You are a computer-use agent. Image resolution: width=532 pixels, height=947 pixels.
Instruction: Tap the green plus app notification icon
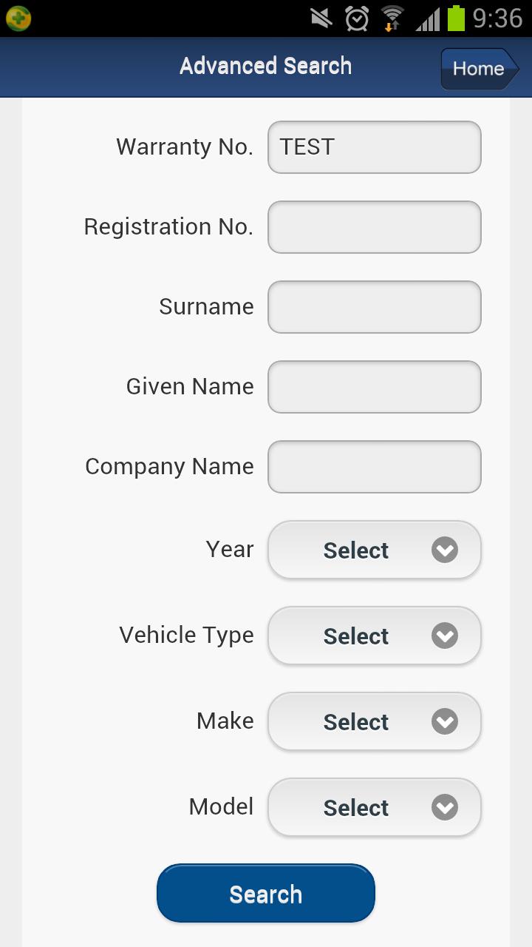pyautogui.click(x=18, y=18)
